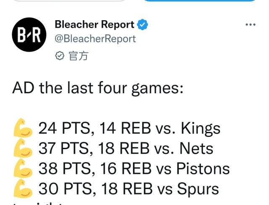Click the word Pistons in the tweet
This screenshot has height=205, width=269.
[203, 168]
